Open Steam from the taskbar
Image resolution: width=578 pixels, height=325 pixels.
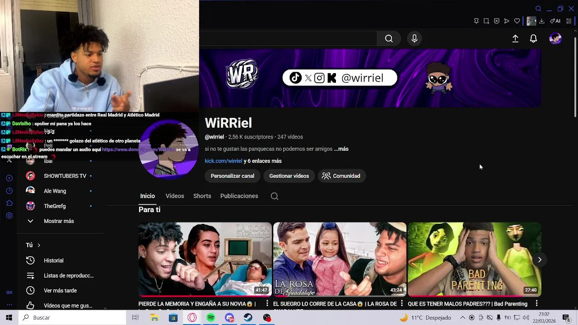click(x=248, y=318)
